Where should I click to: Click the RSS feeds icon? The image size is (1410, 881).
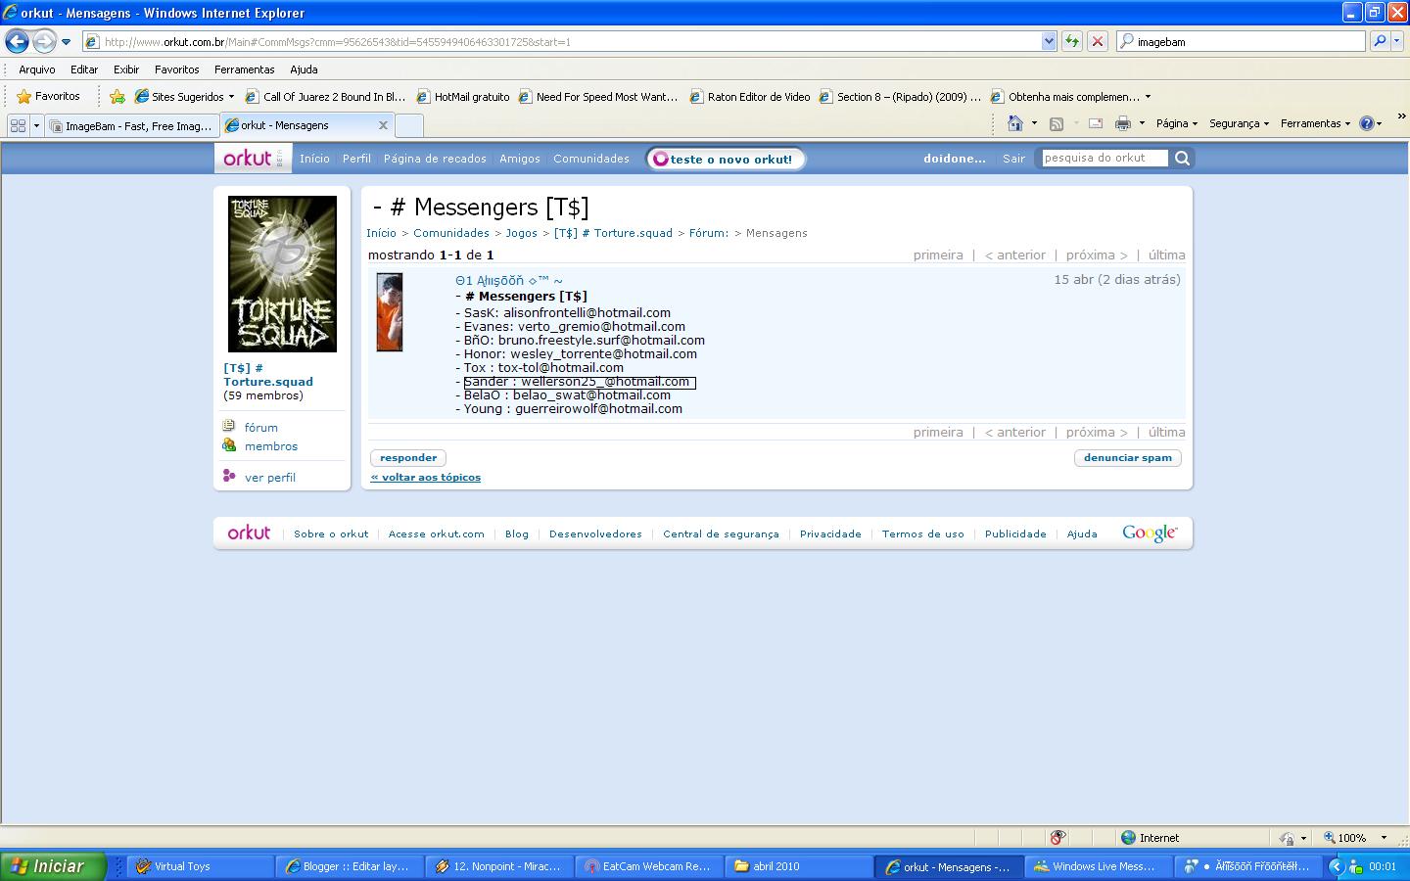[1057, 123]
